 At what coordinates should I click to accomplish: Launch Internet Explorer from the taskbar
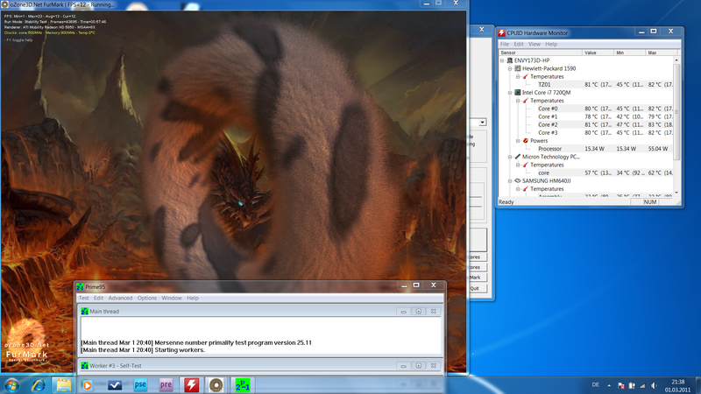39,385
